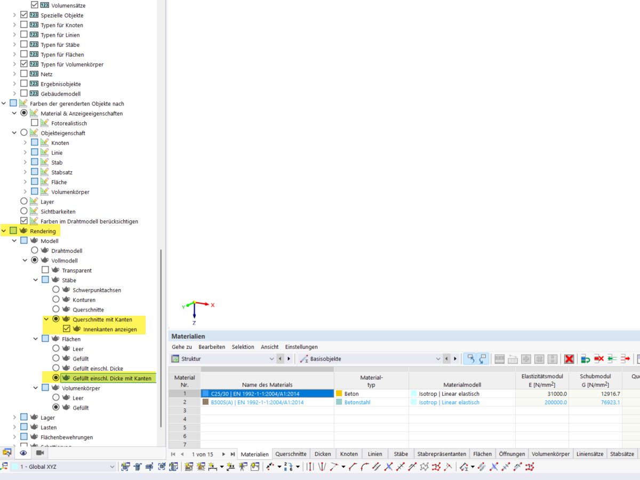Select the delete row icon with red X
The width and height of the screenshot is (640, 480).
coord(598,358)
